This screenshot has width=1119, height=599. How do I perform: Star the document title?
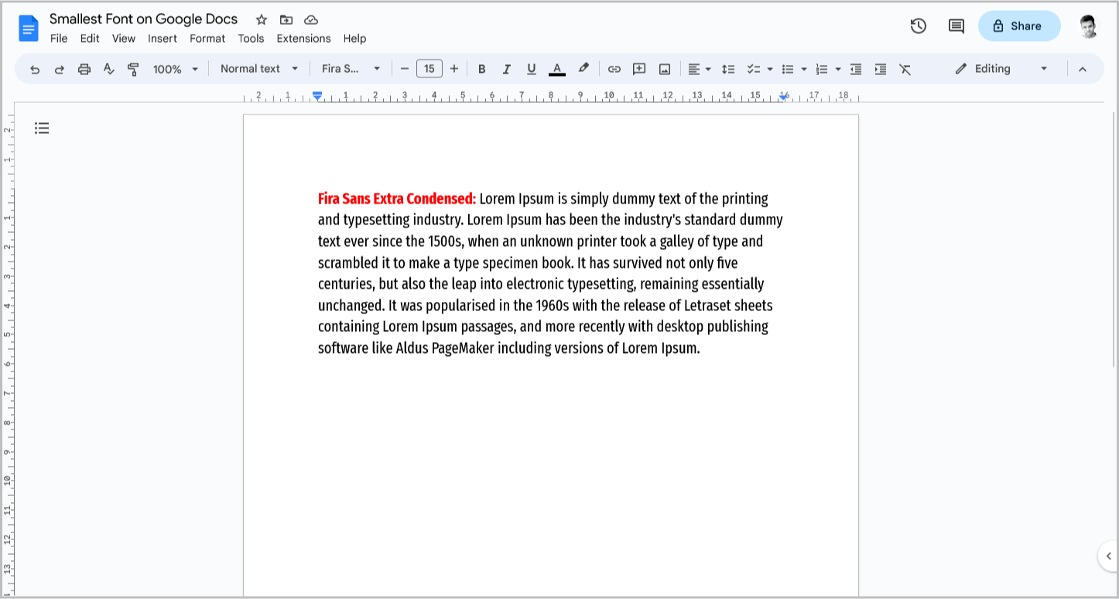(x=262, y=19)
